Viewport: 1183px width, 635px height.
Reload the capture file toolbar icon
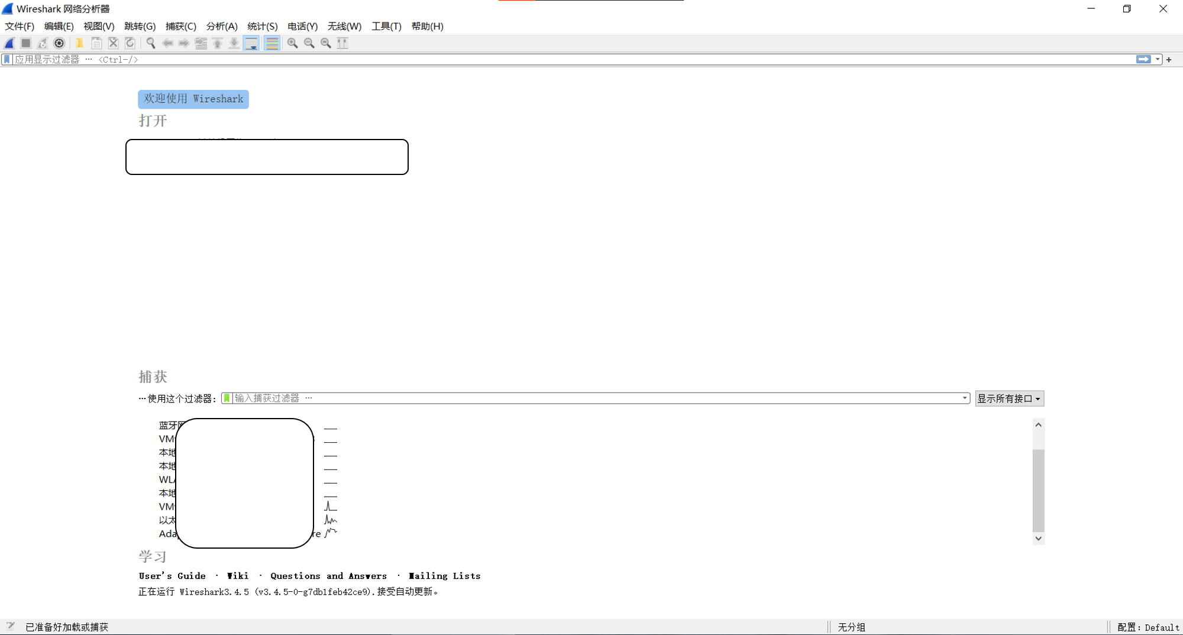coord(130,43)
